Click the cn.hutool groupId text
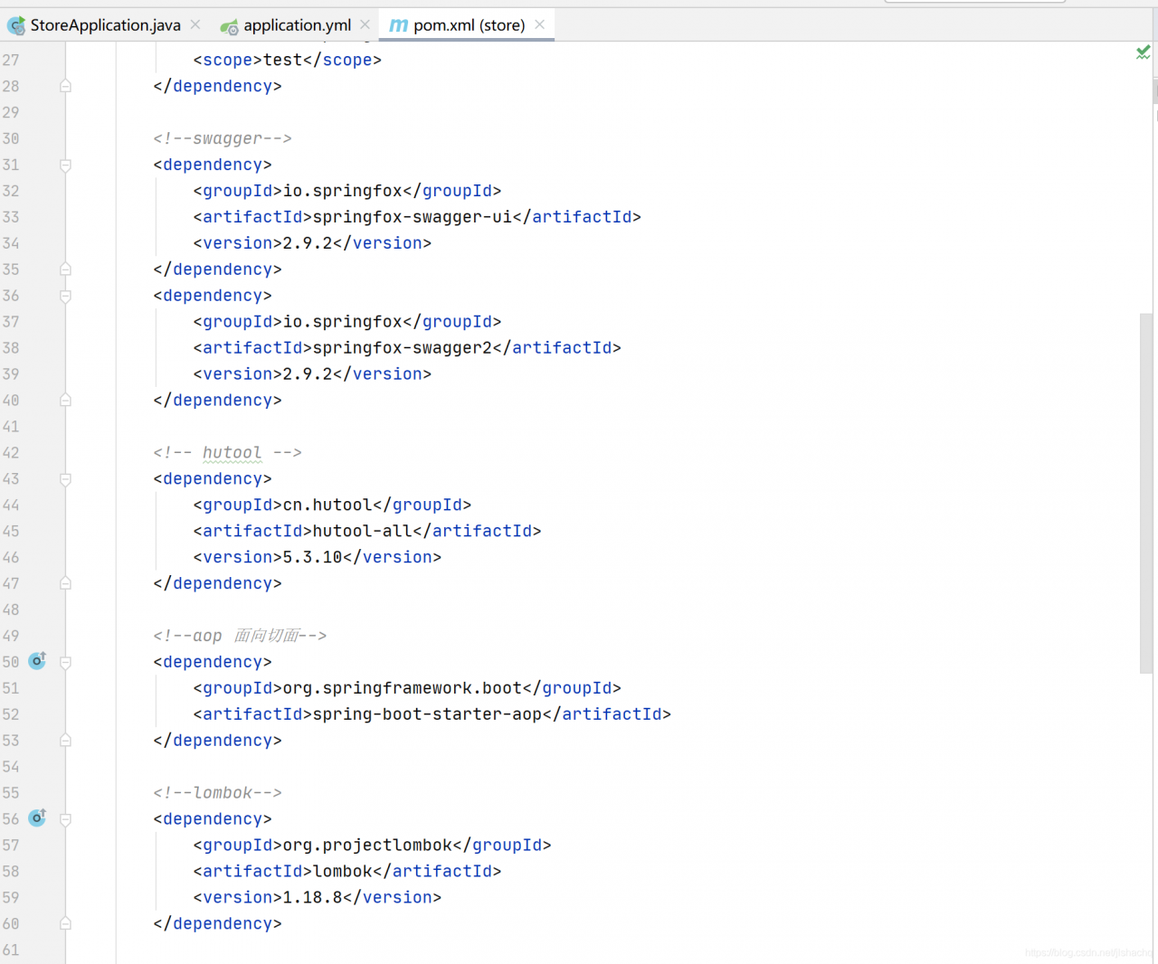The height and width of the screenshot is (964, 1158). click(x=327, y=505)
